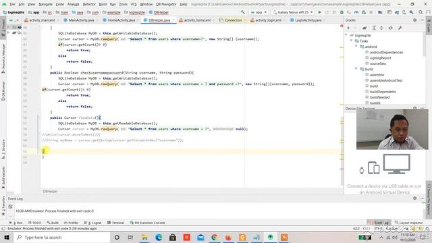Click the Event Log toggle in status bar
The height and width of the screenshot is (243, 432).
379,223
